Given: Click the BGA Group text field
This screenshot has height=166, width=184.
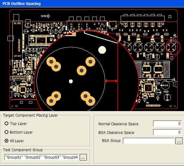Looking at the screenshot, I should point(149,141).
